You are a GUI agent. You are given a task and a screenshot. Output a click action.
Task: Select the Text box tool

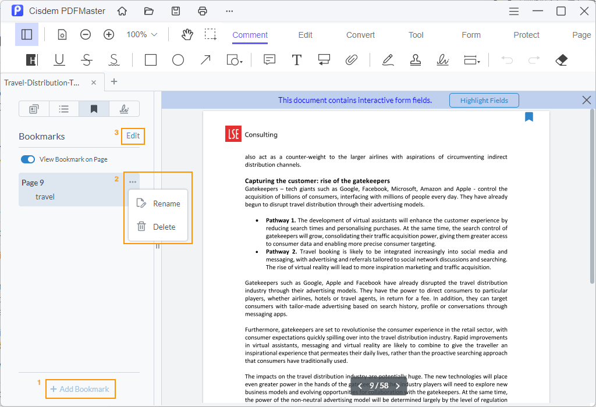(296, 60)
